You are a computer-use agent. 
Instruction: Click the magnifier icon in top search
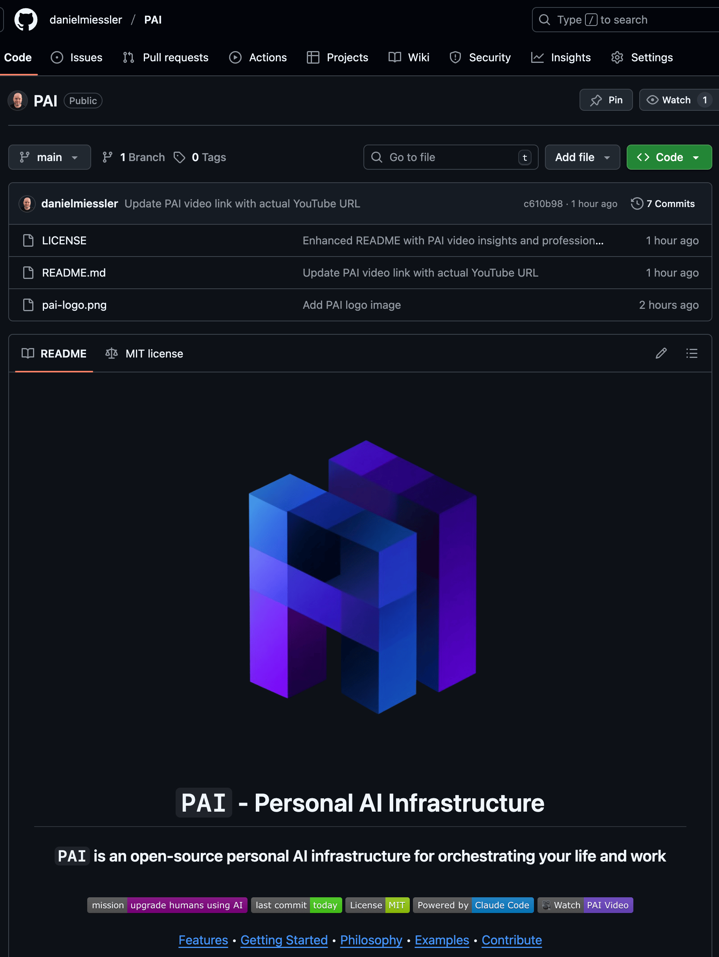pos(545,20)
